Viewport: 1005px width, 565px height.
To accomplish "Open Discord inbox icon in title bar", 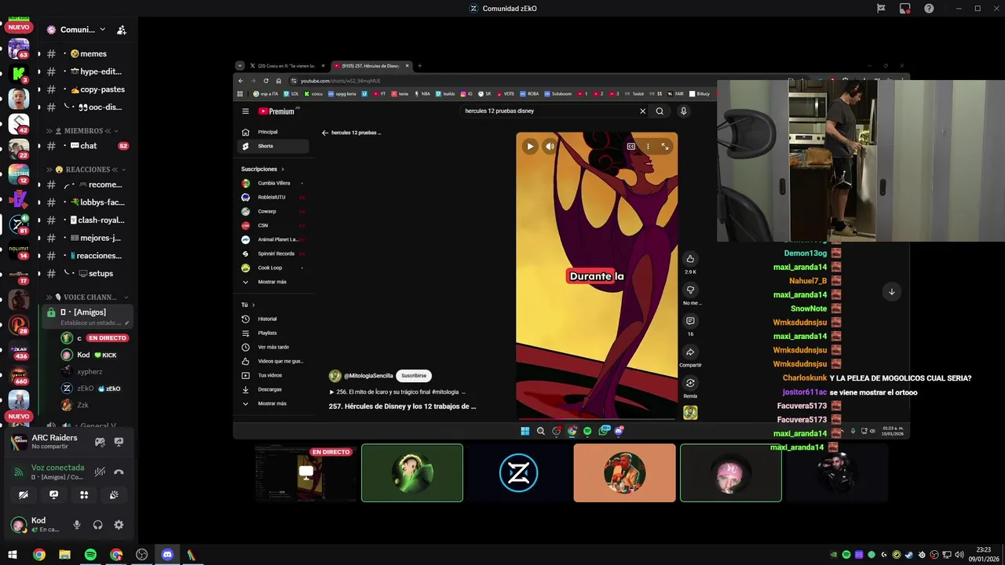I will tap(905, 9).
